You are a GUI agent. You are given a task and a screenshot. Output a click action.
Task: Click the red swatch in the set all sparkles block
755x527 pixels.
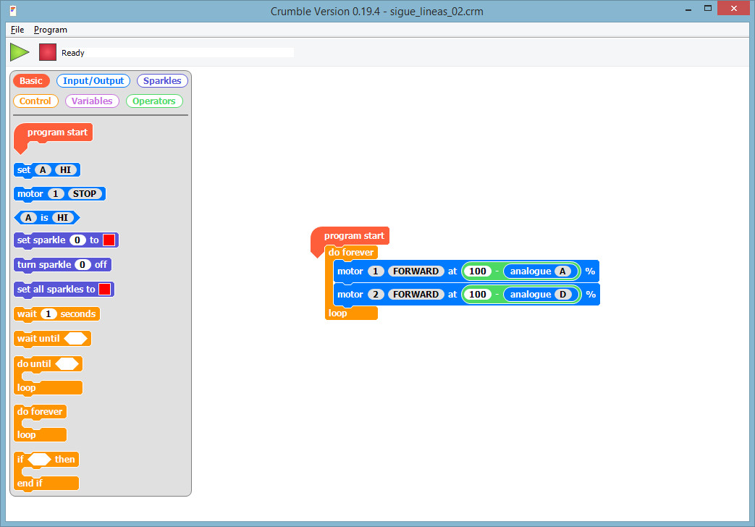(x=105, y=290)
